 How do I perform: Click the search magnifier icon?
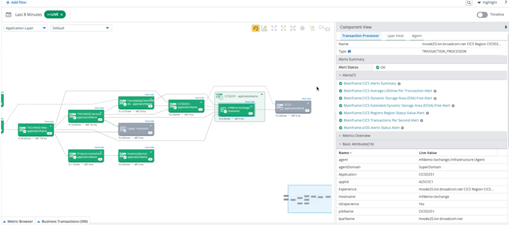click(x=469, y=3)
